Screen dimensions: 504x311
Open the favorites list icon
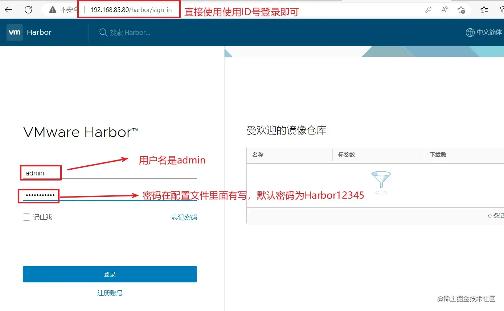tap(484, 10)
